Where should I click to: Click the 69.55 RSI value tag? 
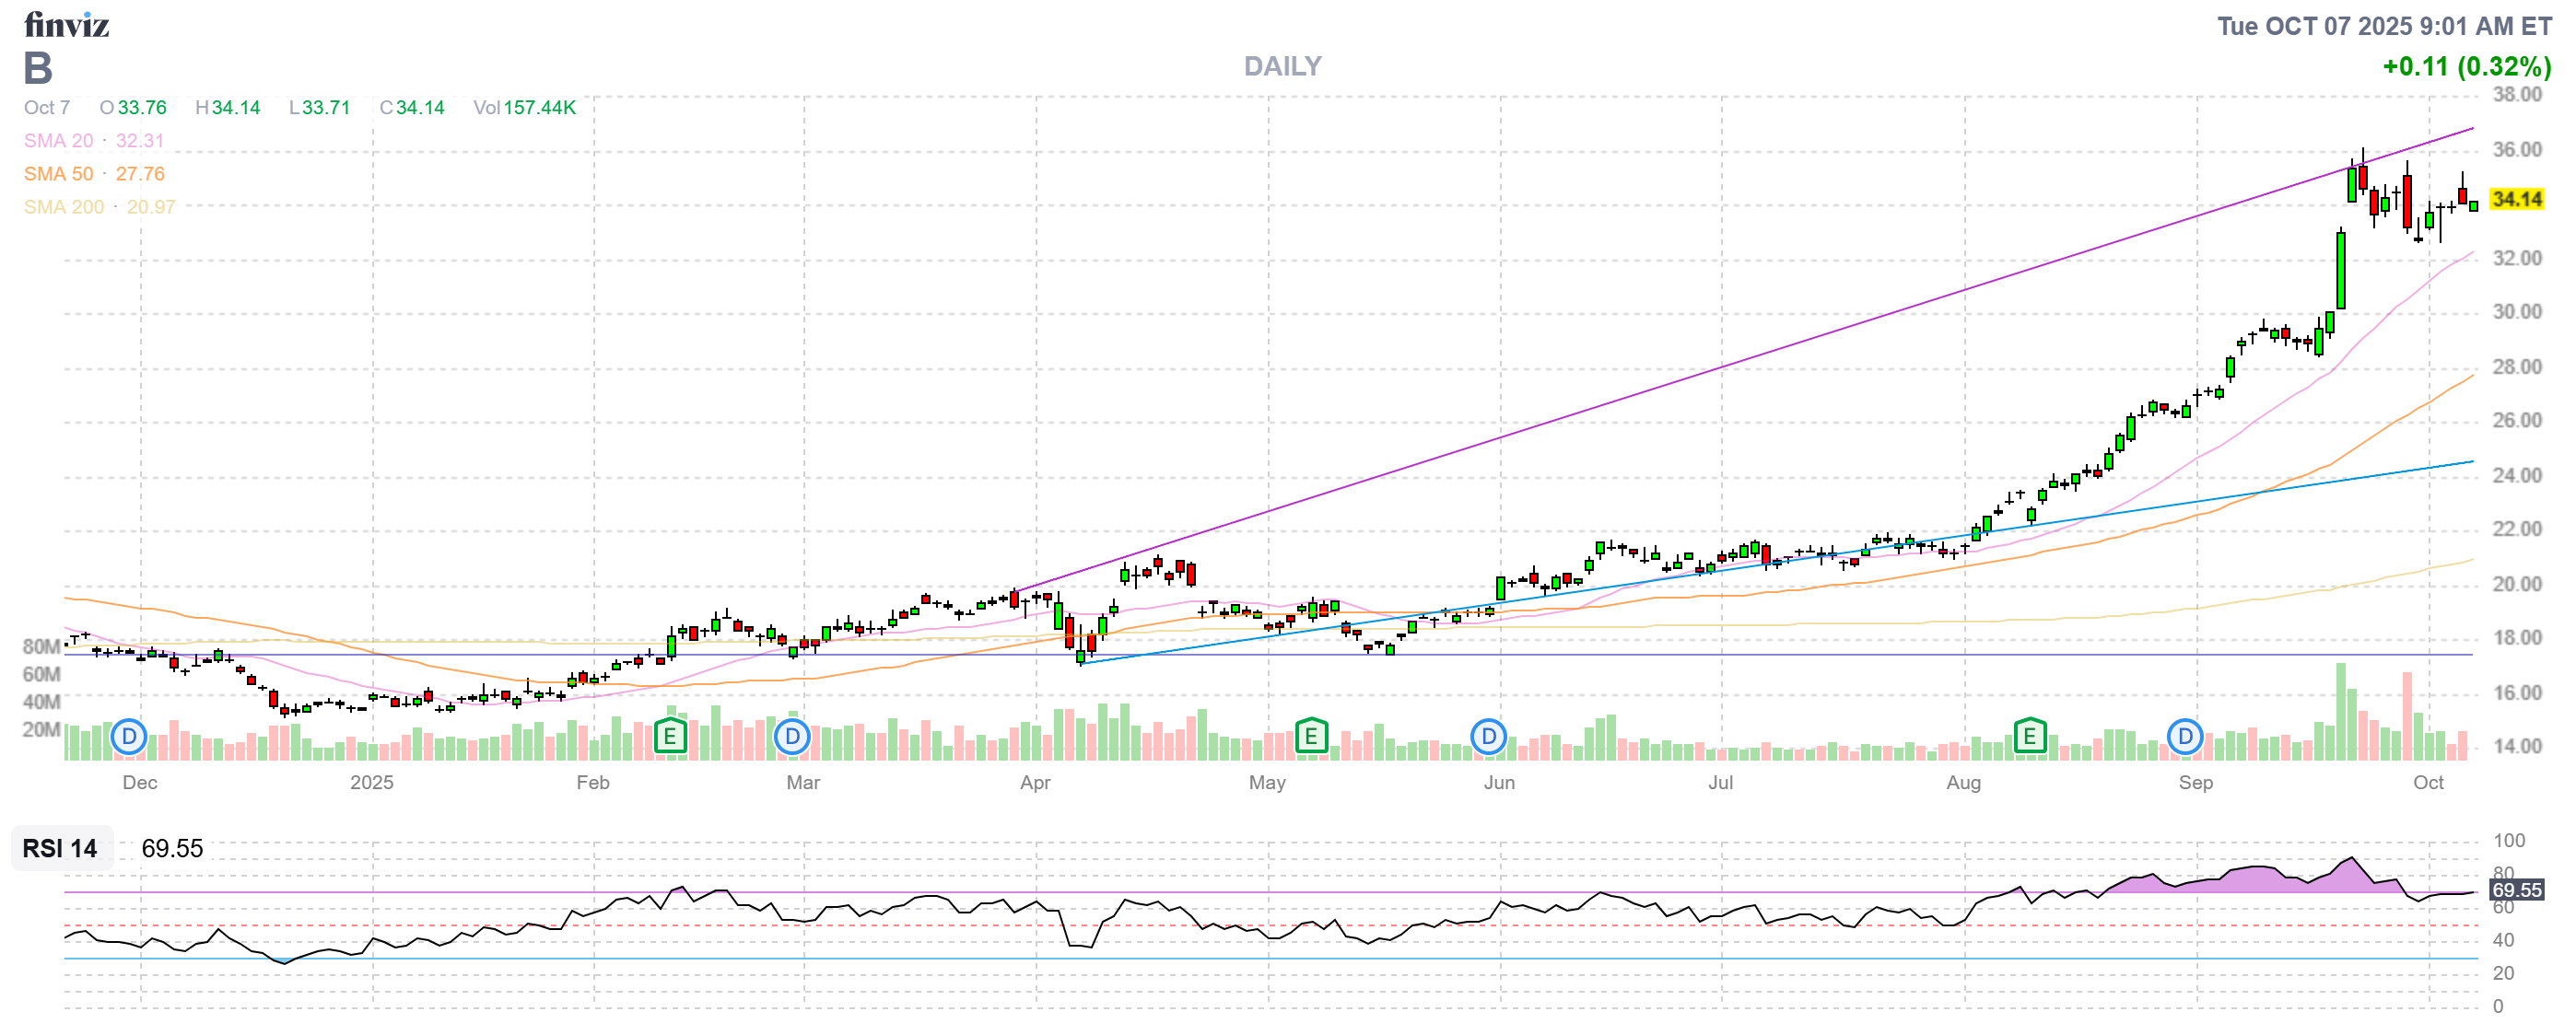click(x=2516, y=890)
